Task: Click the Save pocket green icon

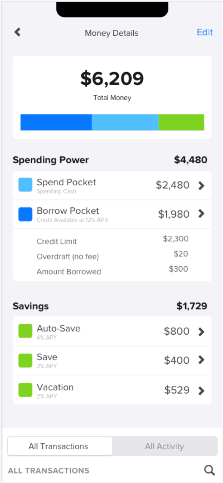Action: point(25,360)
